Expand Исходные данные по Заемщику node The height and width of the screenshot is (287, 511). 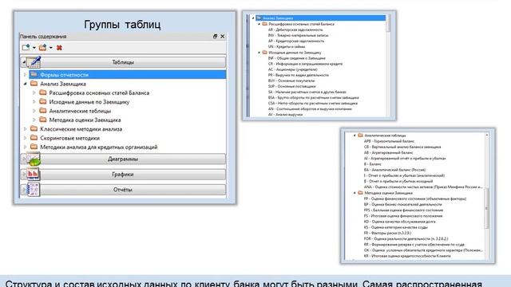tap(34, 102)
